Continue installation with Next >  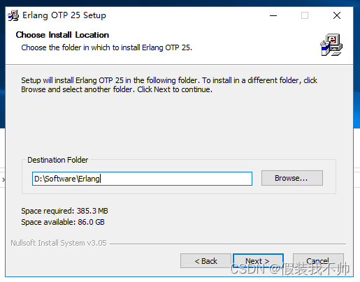click(258, 261)
